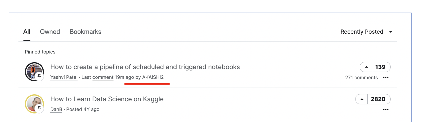Image resolution: width=424 pixels, height=137 pixels.
Task: Switch to the Bookmarks tab
Action: pos(85,32)
